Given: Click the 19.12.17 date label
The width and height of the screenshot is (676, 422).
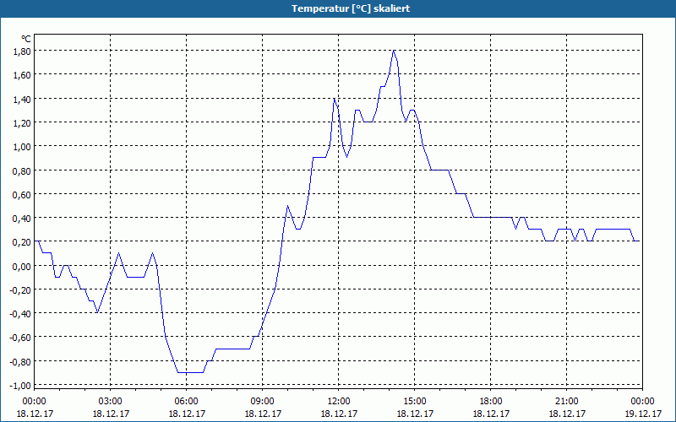Looking at the screenshot, I should [643, 414].
